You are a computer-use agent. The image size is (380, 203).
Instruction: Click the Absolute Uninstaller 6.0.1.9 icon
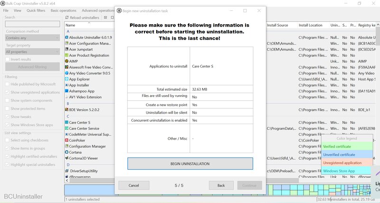point(66,38)
